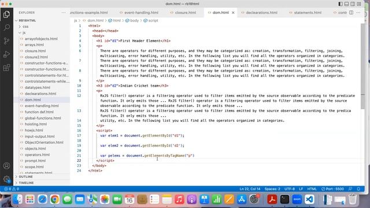Viewport: 370px width, 208px height.
Task: Switch to declearations.html tab
Action: [x=261, y=13]
